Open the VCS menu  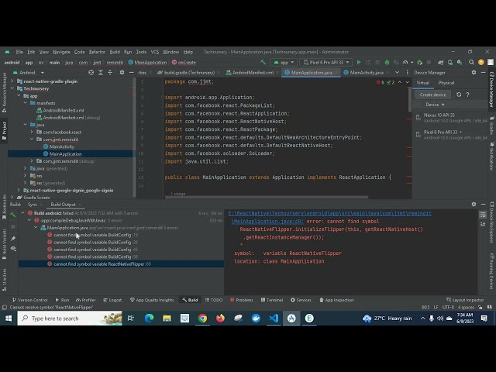[155, 52]
